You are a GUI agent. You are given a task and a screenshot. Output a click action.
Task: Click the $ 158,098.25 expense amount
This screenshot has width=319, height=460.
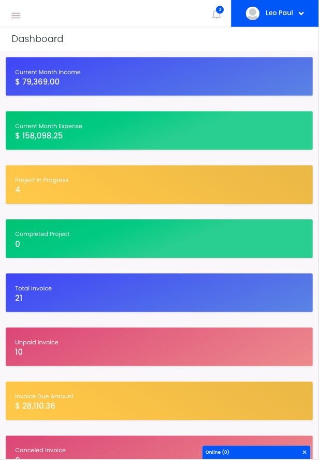pos(39,135)
